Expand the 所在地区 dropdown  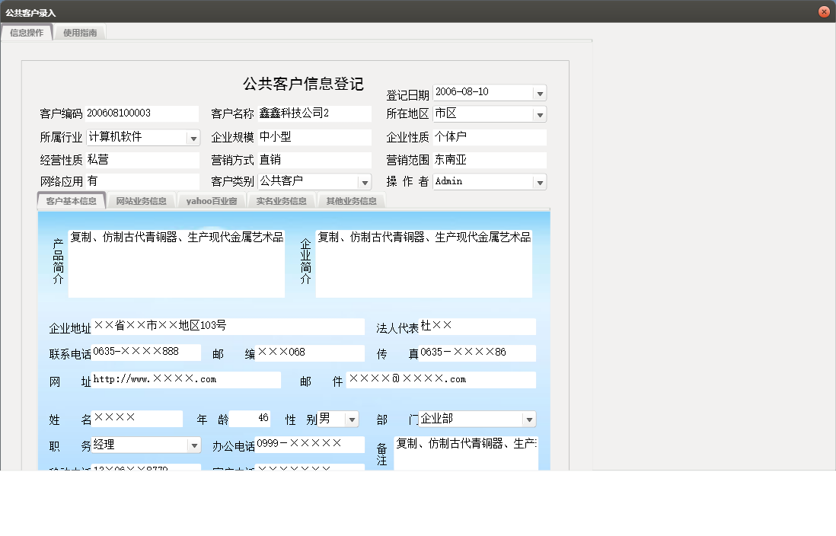[x=539, y=115]
